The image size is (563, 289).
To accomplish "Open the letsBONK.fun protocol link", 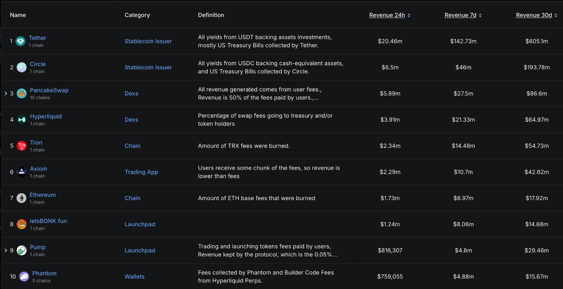I will pyautogui.click(x=48, y=221).
